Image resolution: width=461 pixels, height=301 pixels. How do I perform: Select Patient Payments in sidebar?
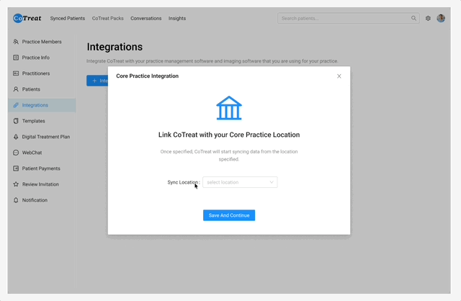tap(42, 169)
